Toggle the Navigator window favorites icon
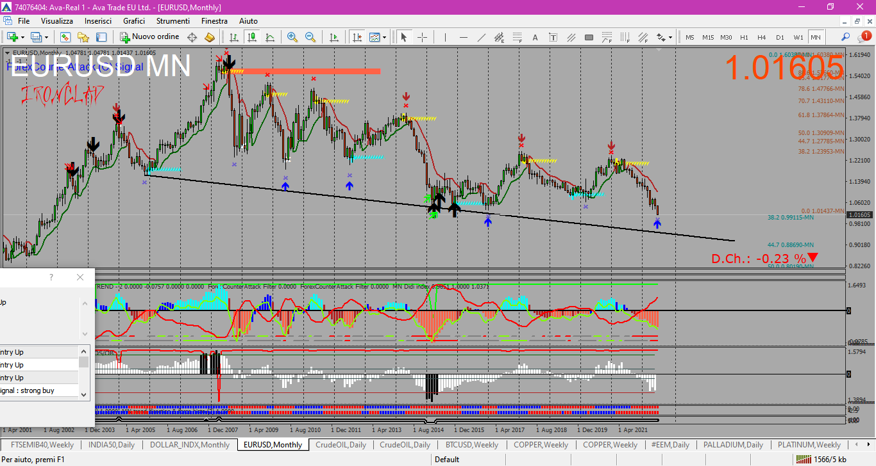876x466 pixels. (83, 37)
